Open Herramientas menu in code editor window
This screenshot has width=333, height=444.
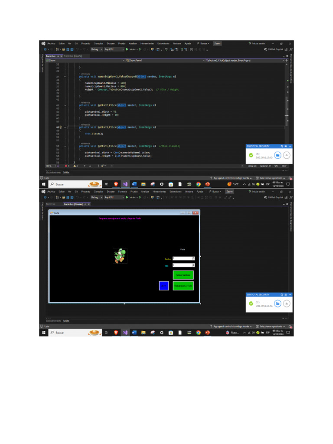pyautogui.click(x=147, y=44)
